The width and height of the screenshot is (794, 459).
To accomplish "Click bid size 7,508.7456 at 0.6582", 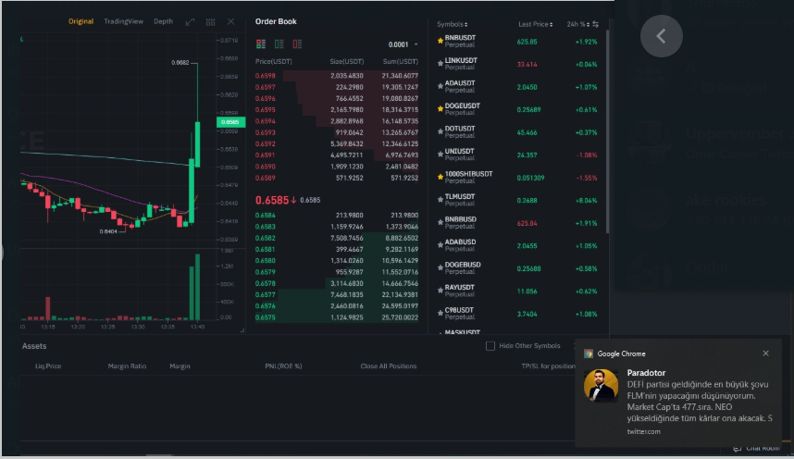I will click(x=346, y=238).
